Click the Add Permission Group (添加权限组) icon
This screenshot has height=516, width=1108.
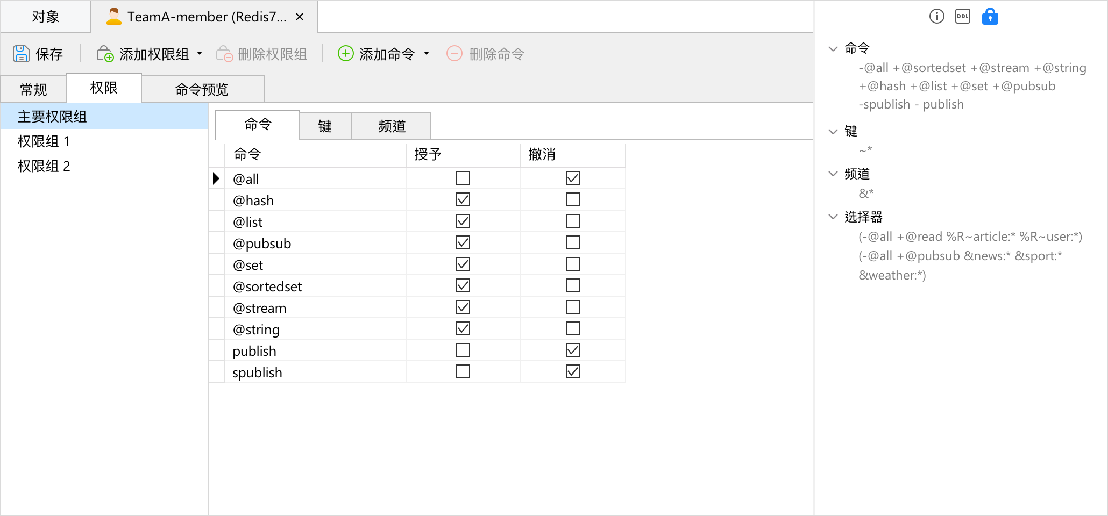[x=105, y=54]
